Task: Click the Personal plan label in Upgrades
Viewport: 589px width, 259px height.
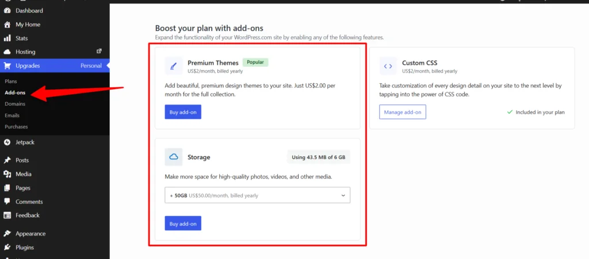Action: coord(91,66)
